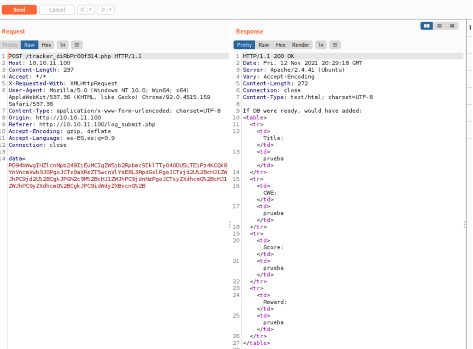The width and height of the screenshot is (473, 349).
Task: Click the Referer log_submit.php header line
Action: click(82, 125)
